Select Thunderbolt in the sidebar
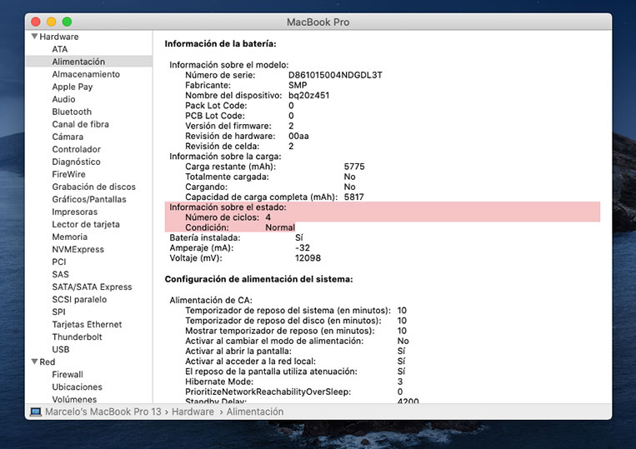The width and height of the screenshot is (636, 449). click(x=77, y=337)
